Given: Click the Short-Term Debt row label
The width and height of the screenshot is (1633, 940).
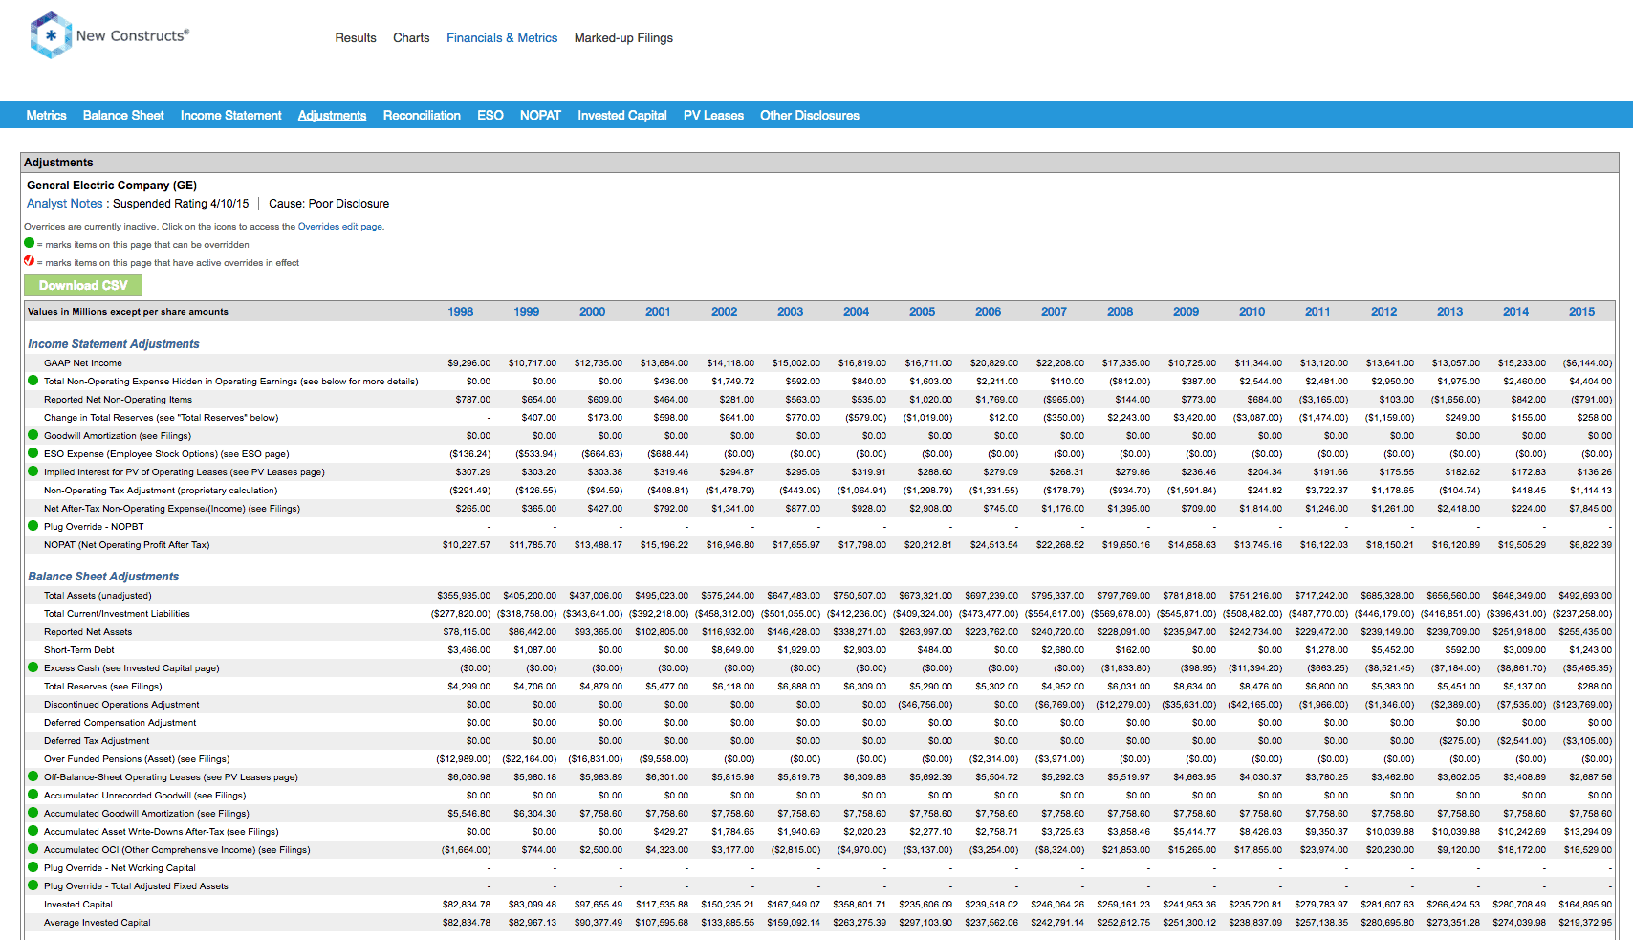Looking at the screenshot, I should pos(79,650).
